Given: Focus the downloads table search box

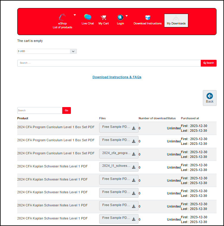Looking at the screenshot, I should (x=40, y=110).
